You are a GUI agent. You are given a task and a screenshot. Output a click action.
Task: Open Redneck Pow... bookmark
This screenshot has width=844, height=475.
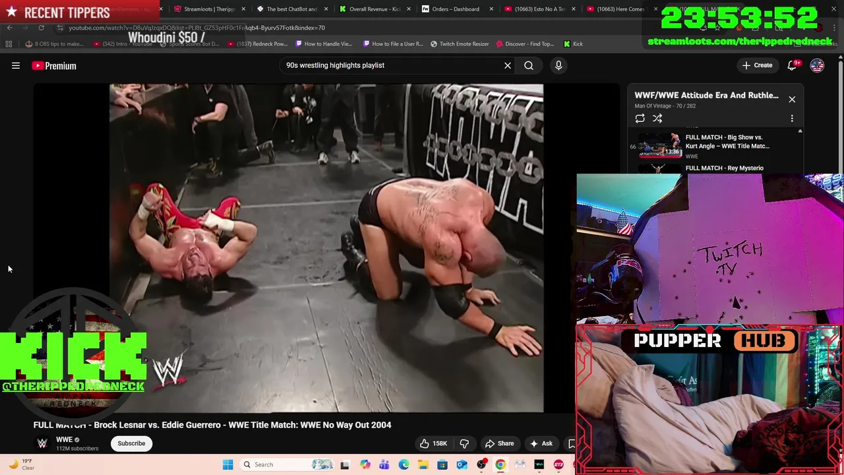tap(258, 44)
